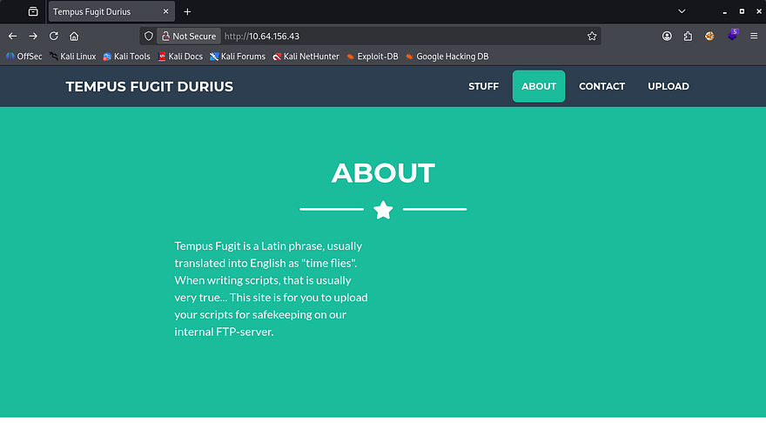Show the Not Secure connection info
The width and height of the screenshot is (766, 423).
(187, 37)
